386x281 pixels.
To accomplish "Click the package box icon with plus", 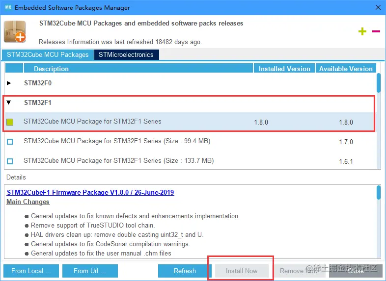I will pyautogui.click(x=15, y=32).
